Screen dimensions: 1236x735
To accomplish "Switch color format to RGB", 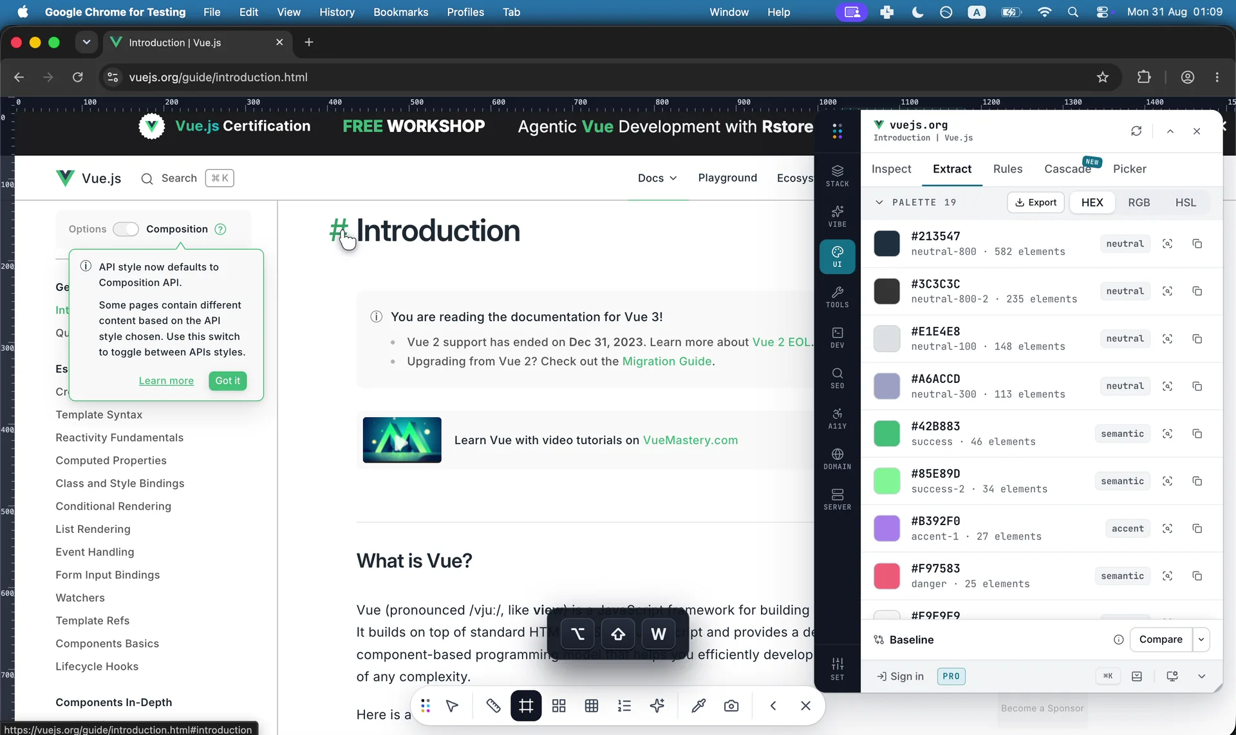I will click(1139, 203).
